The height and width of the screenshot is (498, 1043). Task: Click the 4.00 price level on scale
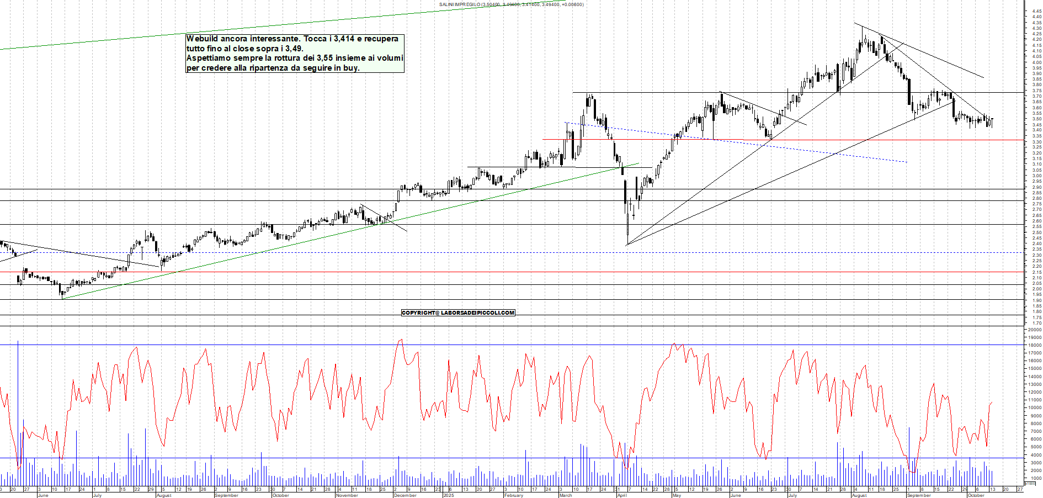pyautogui.click(x=1036, y=62)
